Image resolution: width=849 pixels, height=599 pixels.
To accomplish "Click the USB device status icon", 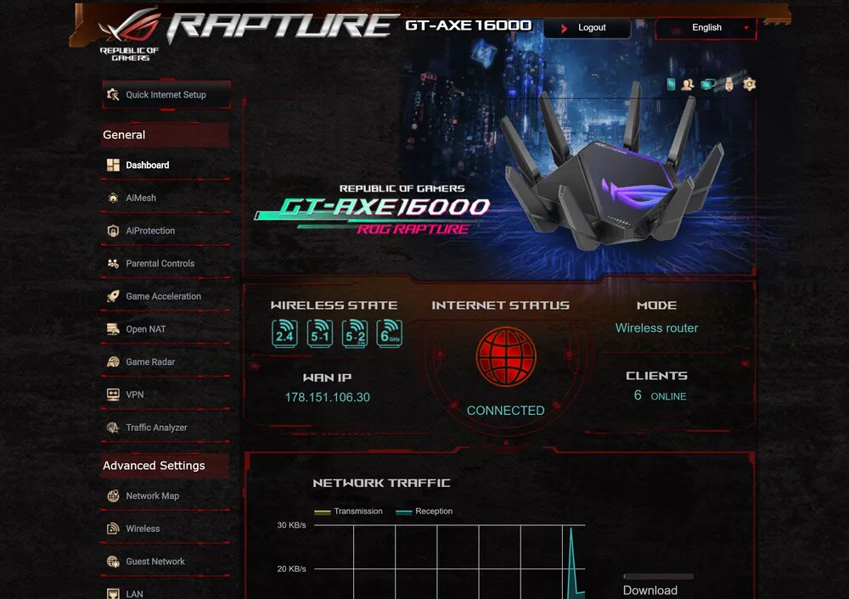I will [728, 84].
